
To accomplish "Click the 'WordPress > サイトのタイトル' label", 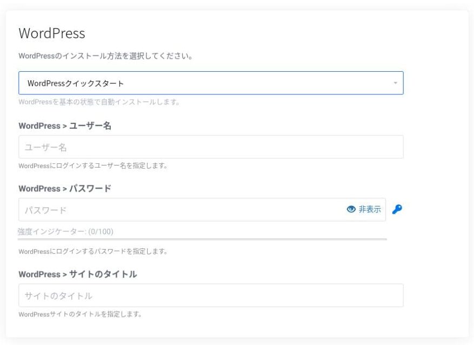I will click(x=77, y=274).
